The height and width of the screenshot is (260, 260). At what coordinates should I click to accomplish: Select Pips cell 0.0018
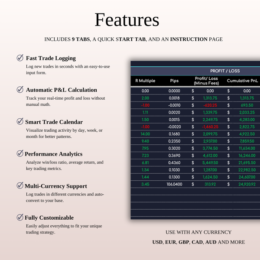[x=174, y=98]
